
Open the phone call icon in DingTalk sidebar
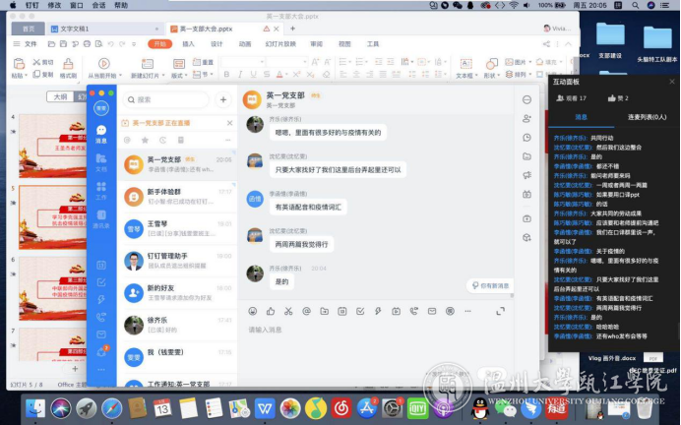101,317
